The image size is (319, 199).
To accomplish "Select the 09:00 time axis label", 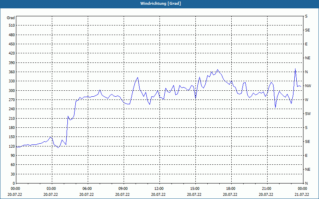I will (123, 188).
